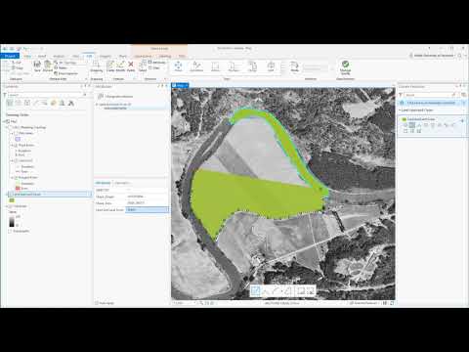Click the elevation Mode icon
Viewport: 469px width, 352px height.
294,66
